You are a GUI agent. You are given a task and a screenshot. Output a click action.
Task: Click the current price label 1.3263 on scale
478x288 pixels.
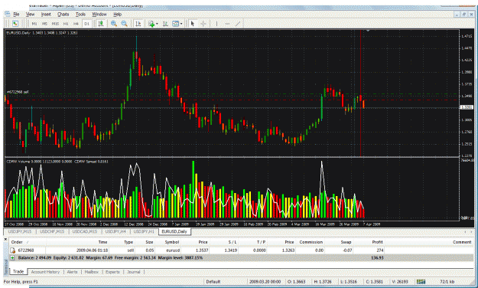[x=467, y=107]
